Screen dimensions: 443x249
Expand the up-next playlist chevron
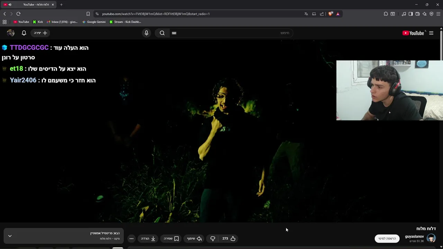(x=10, y=236)
